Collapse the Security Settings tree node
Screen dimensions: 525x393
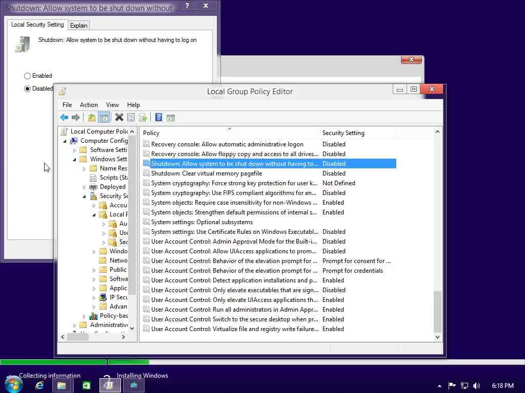click(85, 196)
